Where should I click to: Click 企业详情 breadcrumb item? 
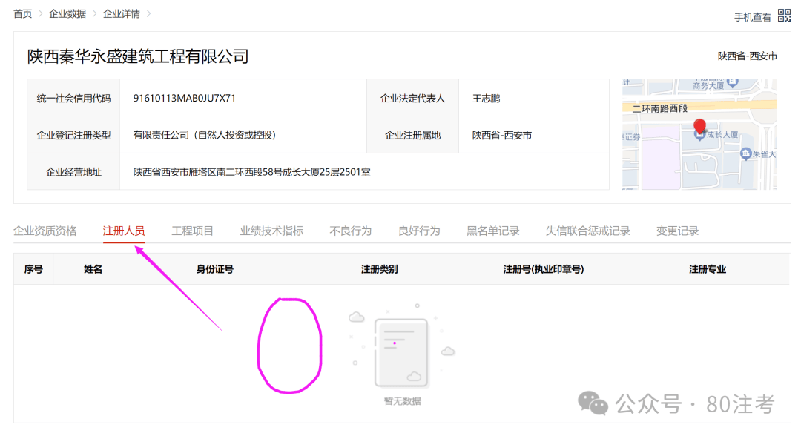(122, 14)
